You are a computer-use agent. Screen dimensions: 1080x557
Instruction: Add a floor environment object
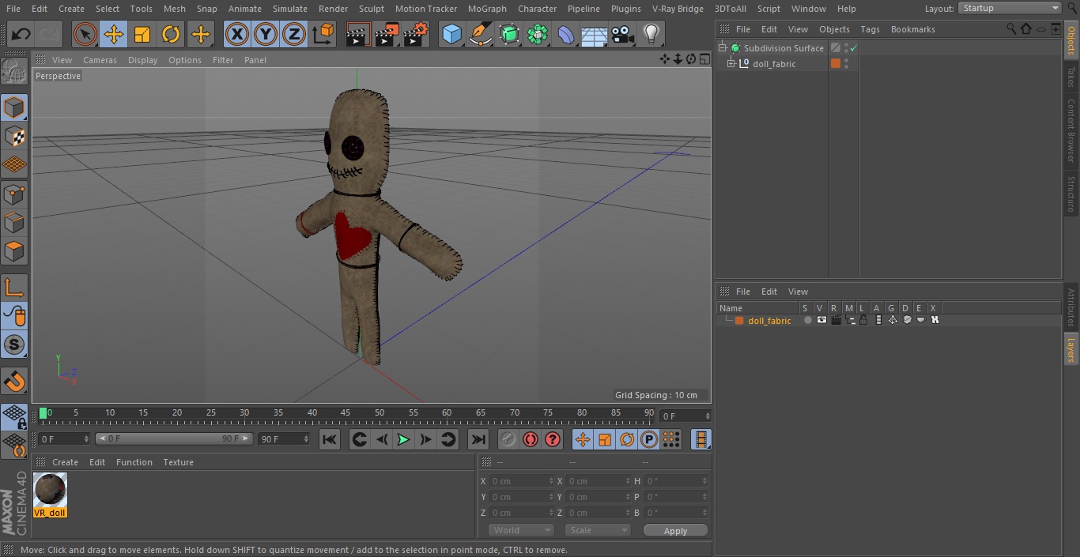(595, 34)
